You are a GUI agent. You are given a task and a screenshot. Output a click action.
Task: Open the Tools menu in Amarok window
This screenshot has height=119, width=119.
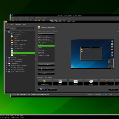(32, 18)
